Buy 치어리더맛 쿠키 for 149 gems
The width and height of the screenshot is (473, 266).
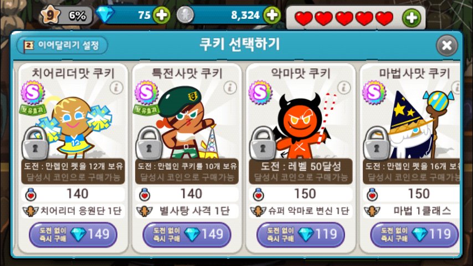coord(73,234)
